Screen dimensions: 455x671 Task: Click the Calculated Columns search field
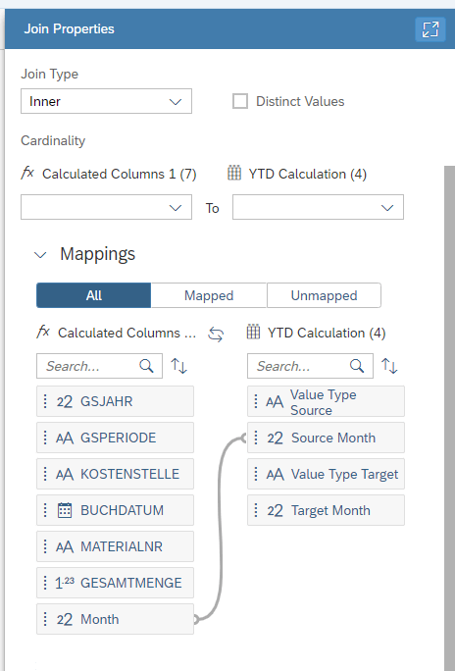click(99, 366)
